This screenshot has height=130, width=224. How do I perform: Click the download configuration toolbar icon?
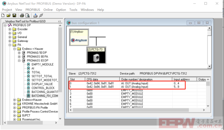pos(35,15)
